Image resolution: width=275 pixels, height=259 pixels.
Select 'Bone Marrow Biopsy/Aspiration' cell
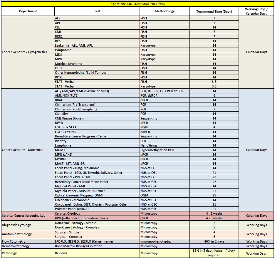97,246
